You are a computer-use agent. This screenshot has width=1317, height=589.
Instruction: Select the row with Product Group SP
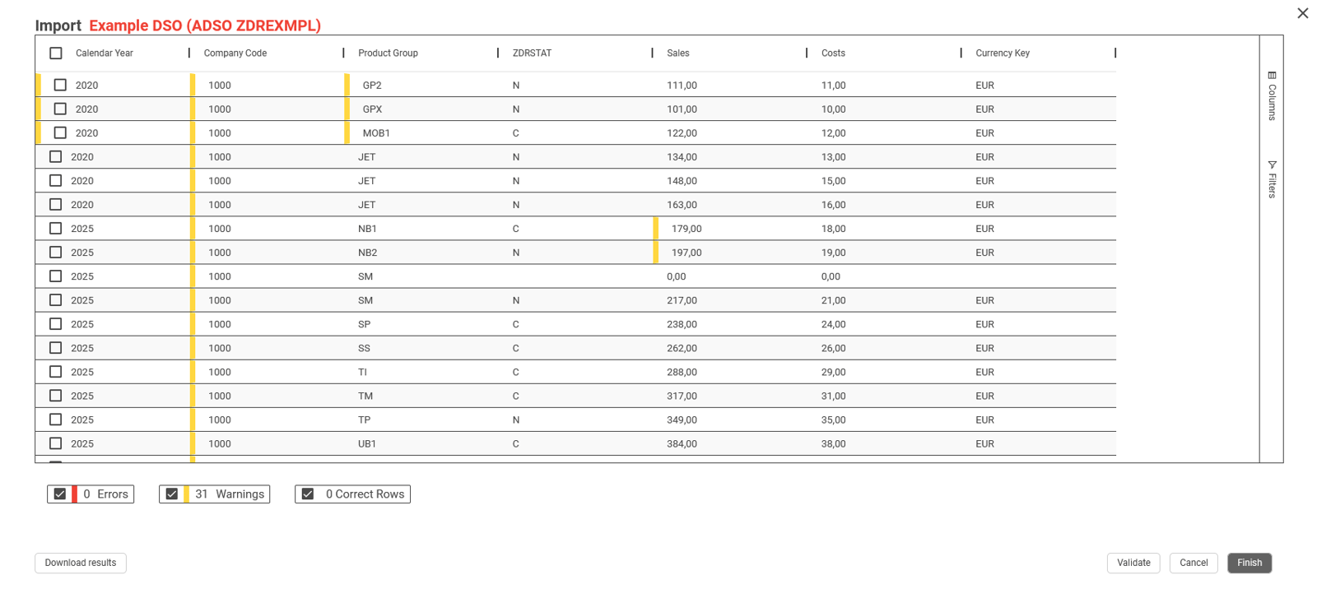coord(56,323)
